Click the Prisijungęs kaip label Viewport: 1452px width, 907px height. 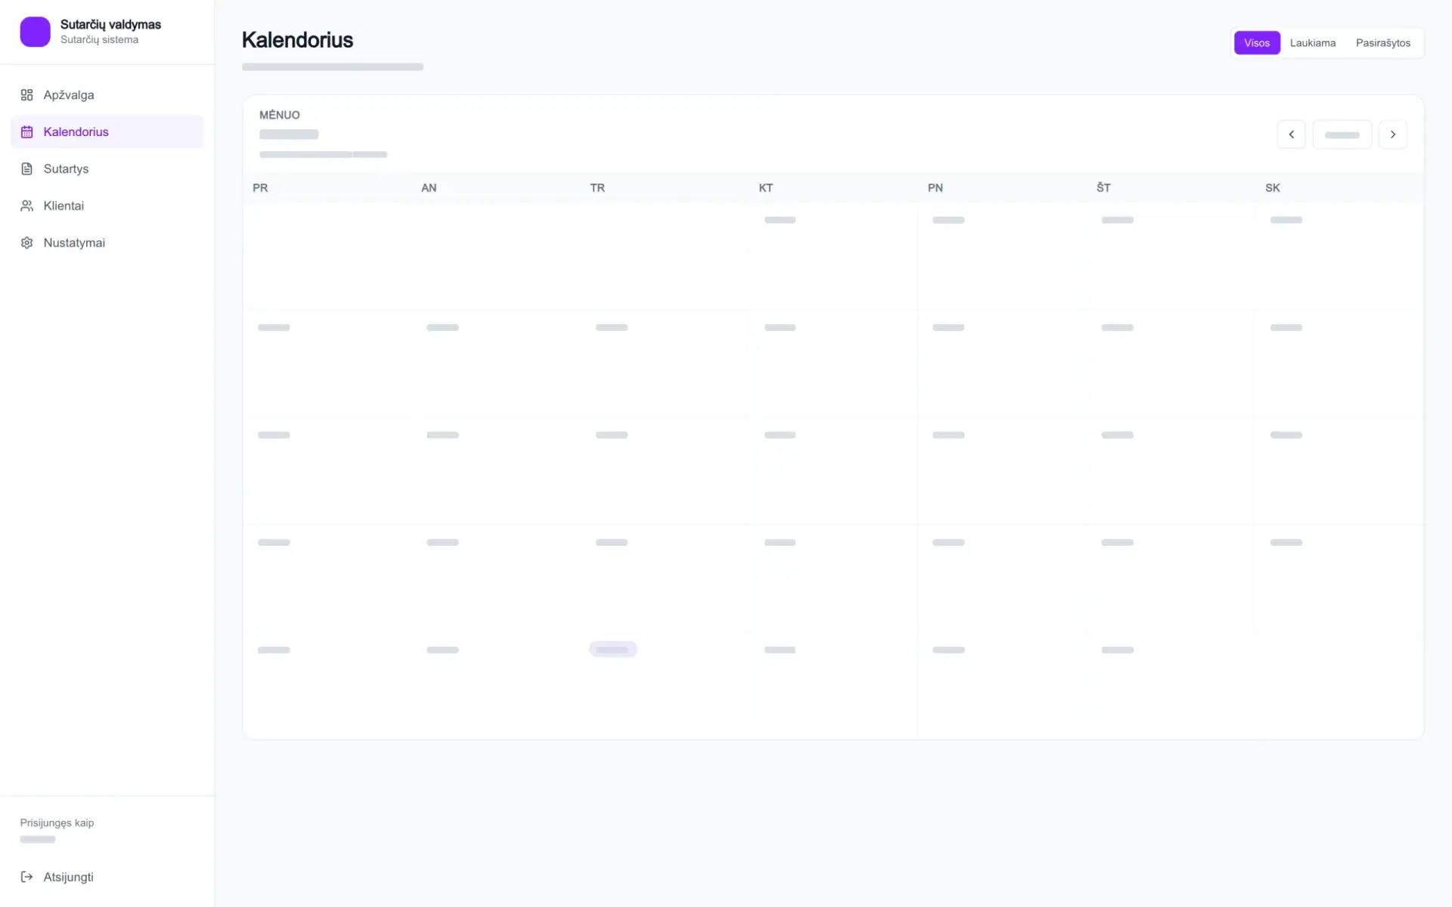click(x=57, y=823)
